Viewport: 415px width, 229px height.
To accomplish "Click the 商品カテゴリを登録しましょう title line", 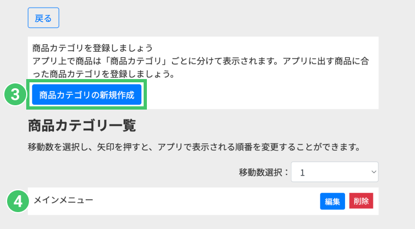I will tap(92, 47).
